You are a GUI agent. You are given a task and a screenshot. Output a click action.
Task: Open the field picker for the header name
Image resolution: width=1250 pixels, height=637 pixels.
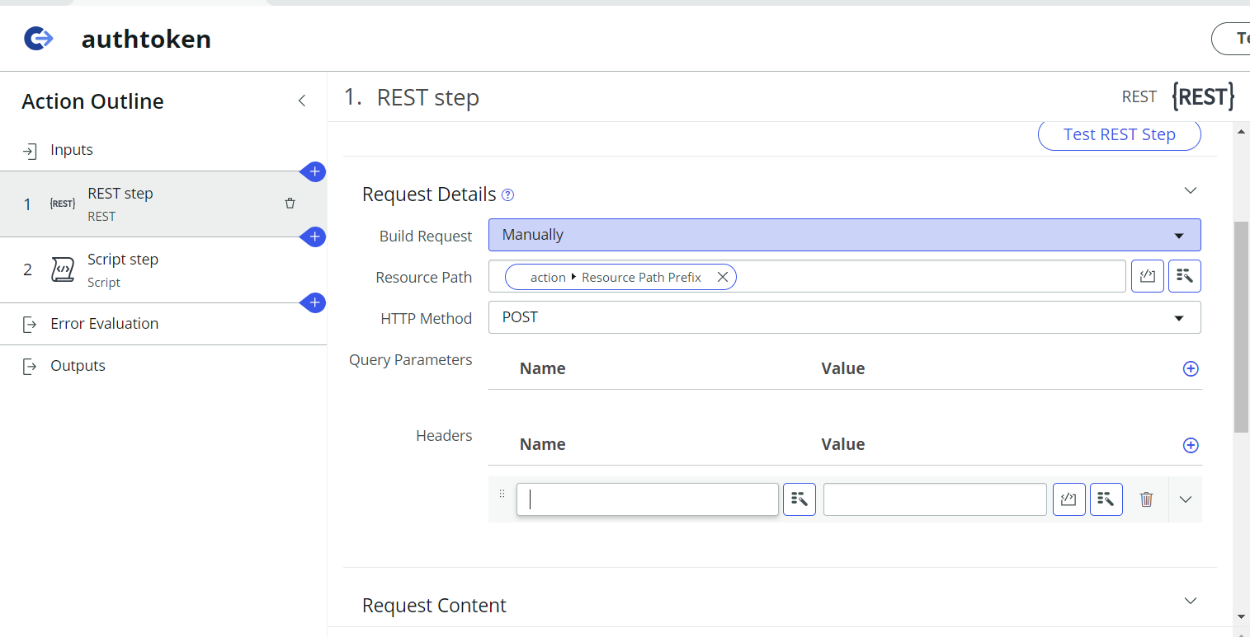click(799, 499)
